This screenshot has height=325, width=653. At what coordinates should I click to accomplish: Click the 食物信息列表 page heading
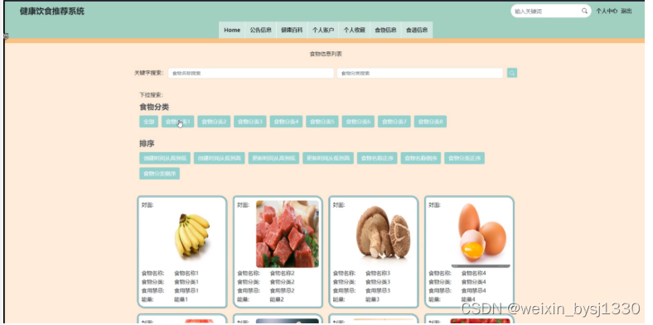326,54
